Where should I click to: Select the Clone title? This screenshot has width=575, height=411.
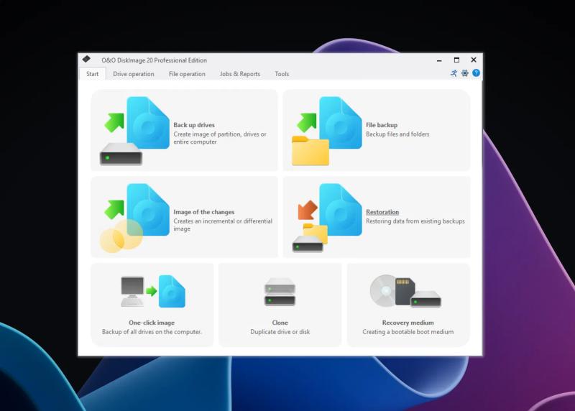click(x=280, y=323)
